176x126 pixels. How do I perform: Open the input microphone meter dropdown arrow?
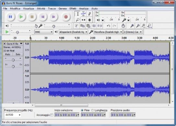coord(129,20)
